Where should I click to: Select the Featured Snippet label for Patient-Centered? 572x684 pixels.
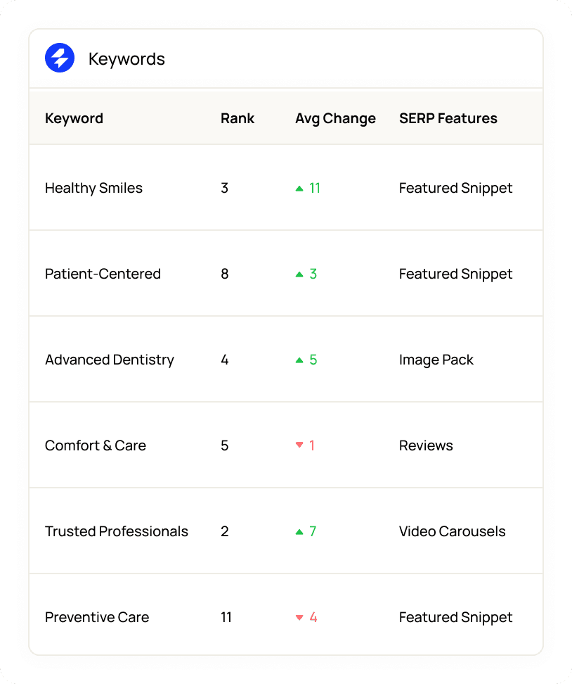tap(455, 274)
